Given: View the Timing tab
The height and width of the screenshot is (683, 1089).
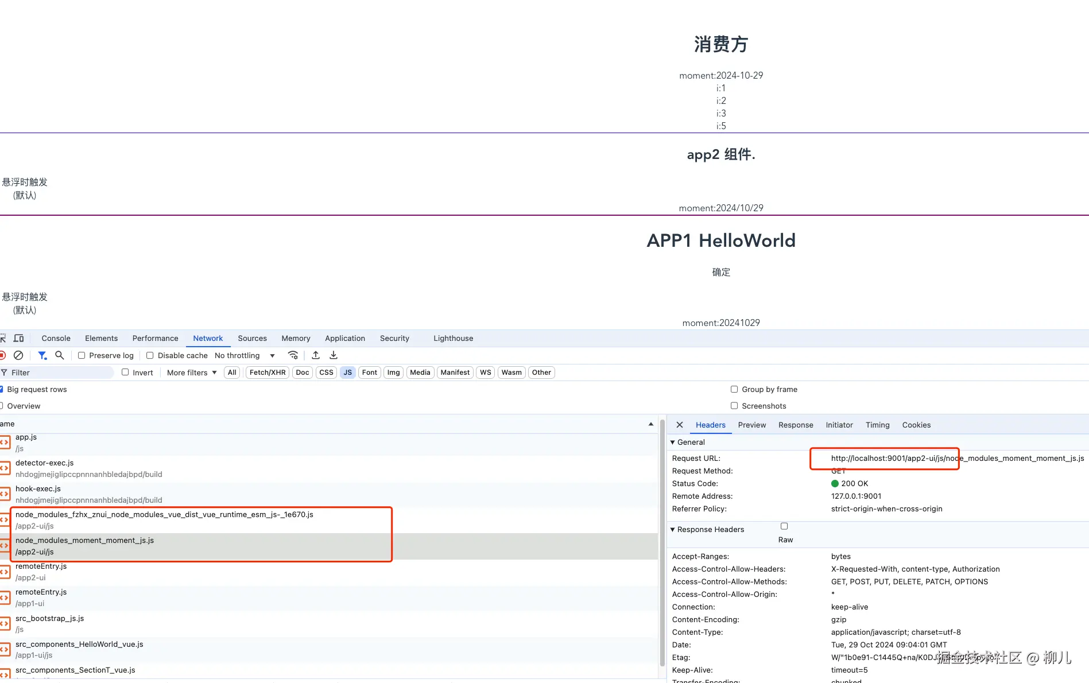Looking at the screenshot, I should pos(878,425).
